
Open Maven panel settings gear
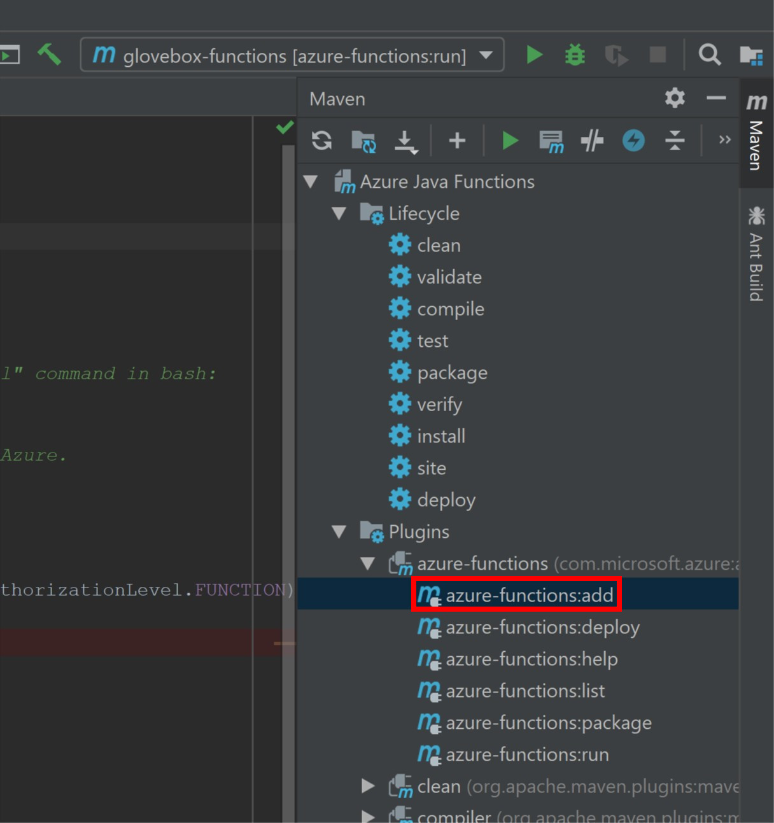coord(675,98)
